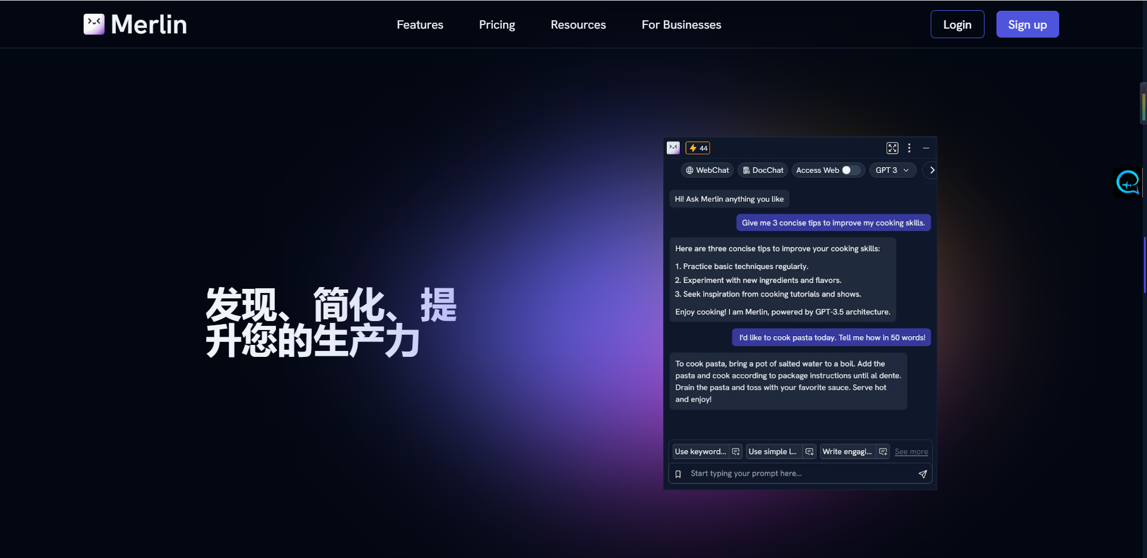Open the lightning credits counter
Image resolution: width=1147 pixels, height=558 pixels.
698,147
